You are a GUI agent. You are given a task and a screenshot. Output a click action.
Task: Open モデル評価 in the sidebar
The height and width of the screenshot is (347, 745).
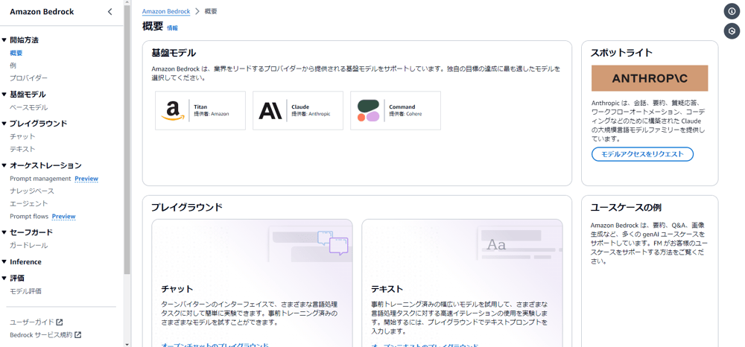point(25,291)
